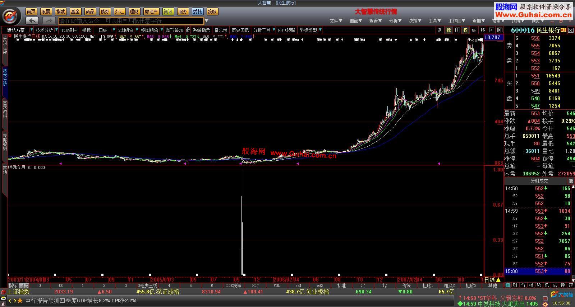Click the 历史回忆 toolbar item
The height and width of the screenshot is (307, 575).
240,30
